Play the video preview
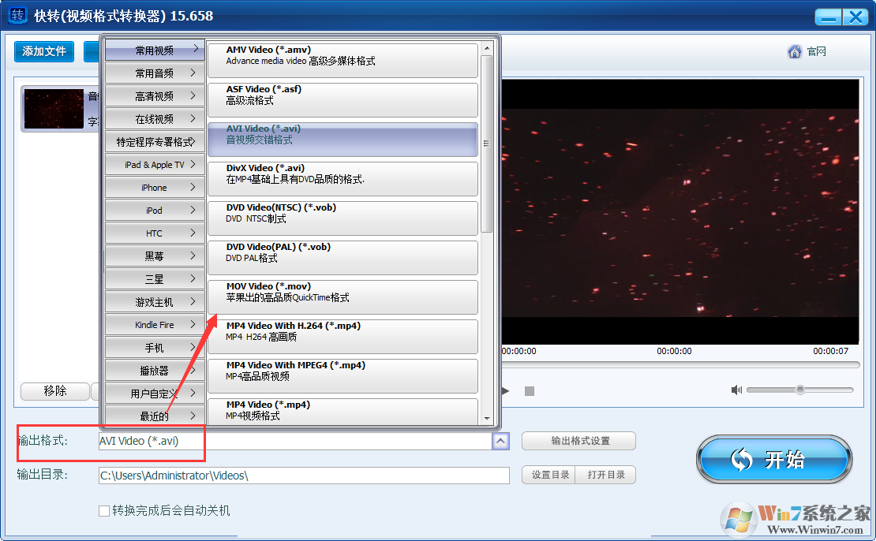Viewport: 876px width, 541px height. pyautogui.click(x=505, y=390)
